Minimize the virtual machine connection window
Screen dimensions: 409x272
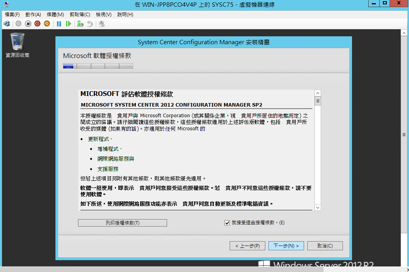374,4
